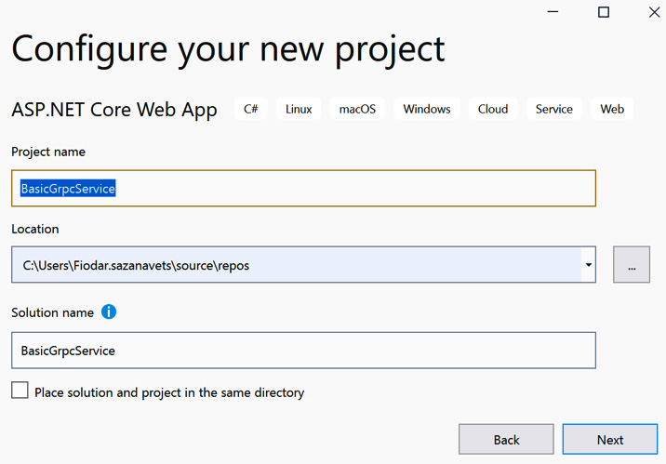Click the C# tag

(x=250, y=109)
